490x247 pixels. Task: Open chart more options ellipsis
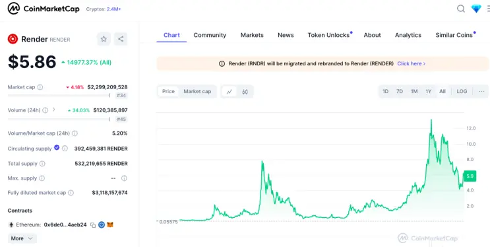pyautogui.click(x=481, y=91)
